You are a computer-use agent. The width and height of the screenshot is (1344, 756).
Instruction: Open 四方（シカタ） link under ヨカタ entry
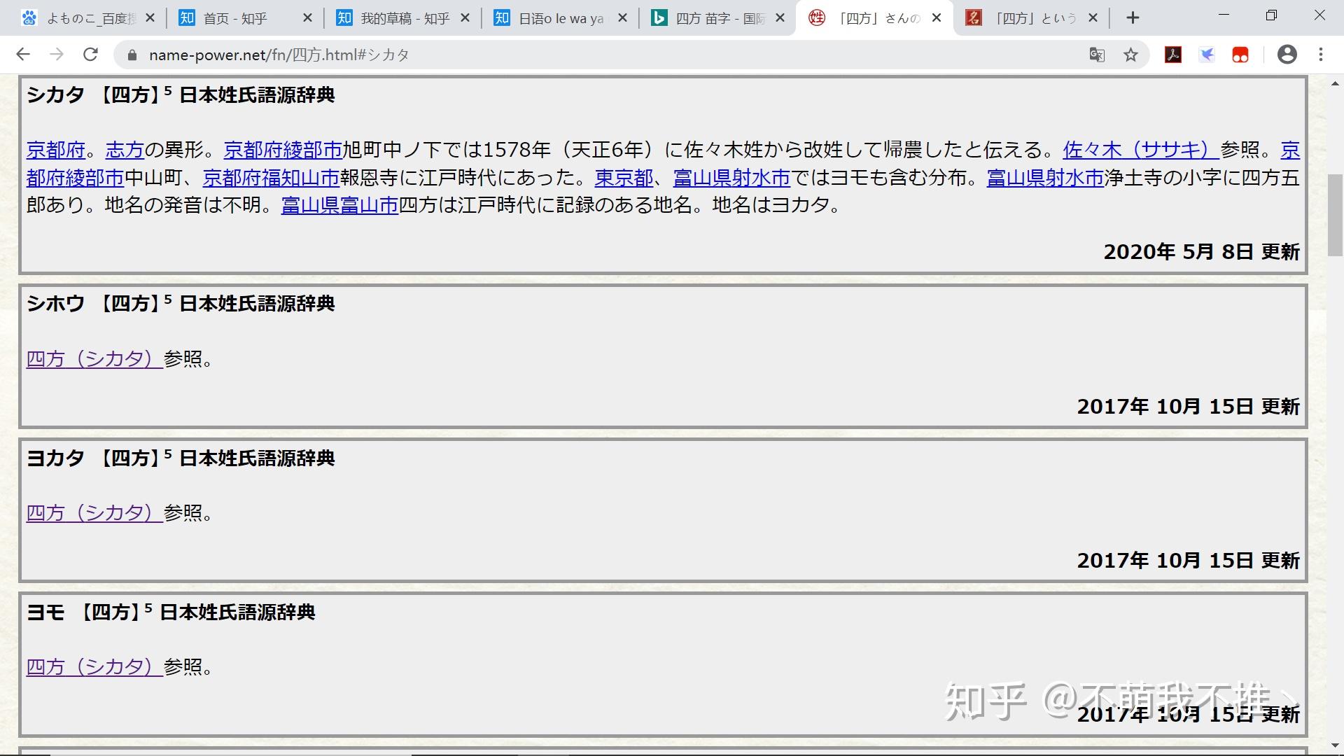click(94, 513)
